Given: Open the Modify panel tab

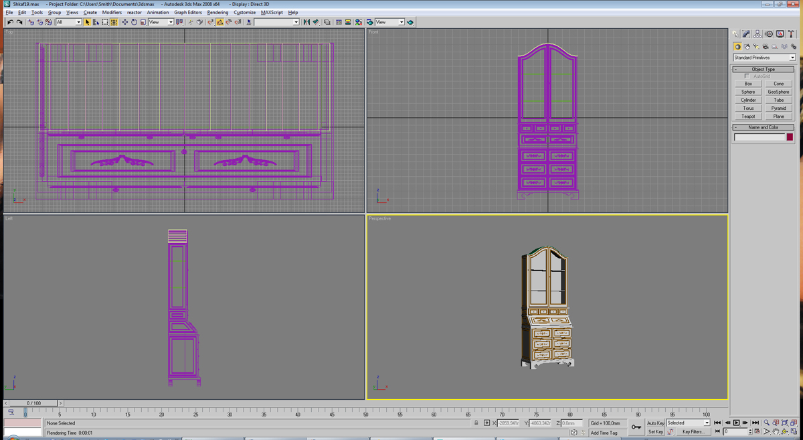Looking at the screenshot, I should click(x=746, y=34).
